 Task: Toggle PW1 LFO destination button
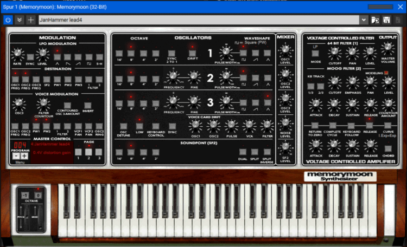coord(57,79)
